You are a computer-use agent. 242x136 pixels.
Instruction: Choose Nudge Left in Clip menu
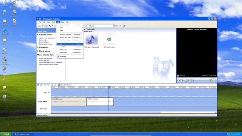(x=70, y=49)
